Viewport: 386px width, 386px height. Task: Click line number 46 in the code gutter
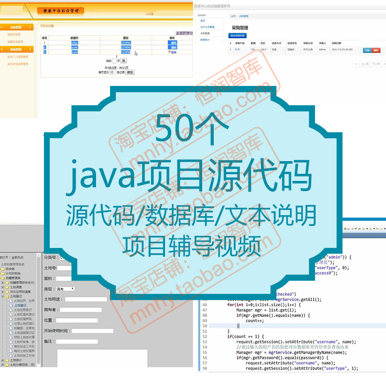[x=205, y=305]
